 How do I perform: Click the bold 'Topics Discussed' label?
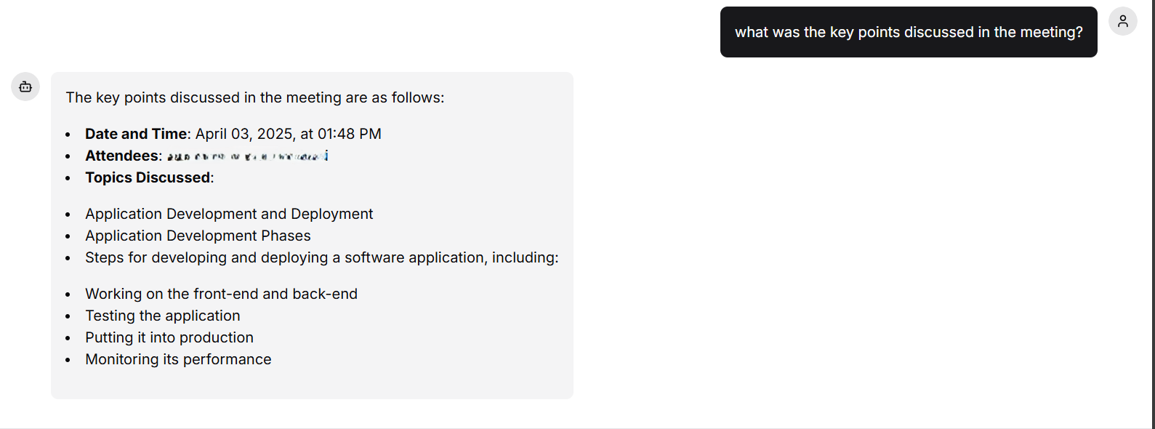coord(148,177)
